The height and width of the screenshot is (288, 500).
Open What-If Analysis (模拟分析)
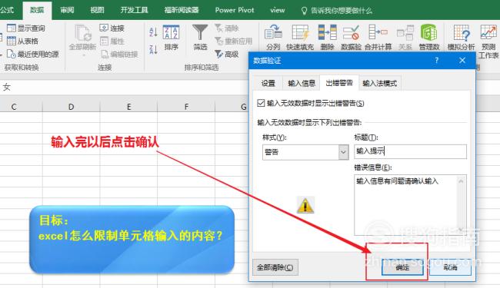(461, 37)
